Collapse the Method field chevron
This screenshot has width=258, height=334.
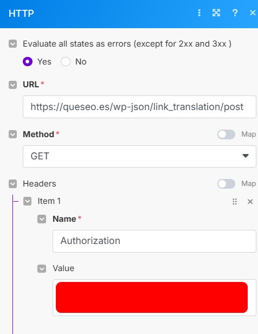[x=13, y=134]
